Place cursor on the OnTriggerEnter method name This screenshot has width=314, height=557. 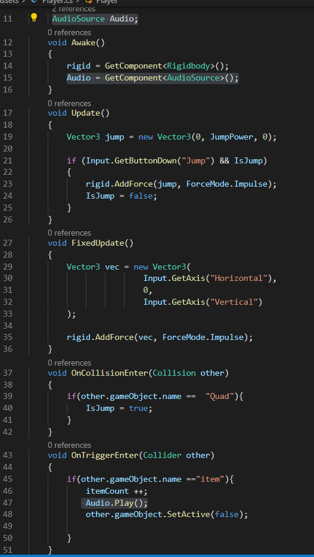coord(105,456)
